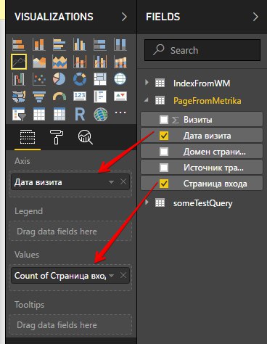Select the donut chart visual
This screenshot has width=267, height=344.
click(80, 79)
